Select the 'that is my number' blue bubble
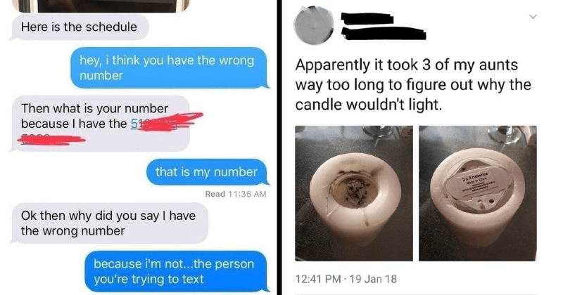This screenshot has width=563, height=295. coord(207,172)
